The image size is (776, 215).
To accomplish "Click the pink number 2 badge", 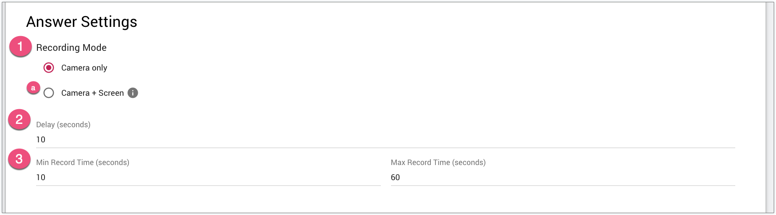I will [19, 120].
